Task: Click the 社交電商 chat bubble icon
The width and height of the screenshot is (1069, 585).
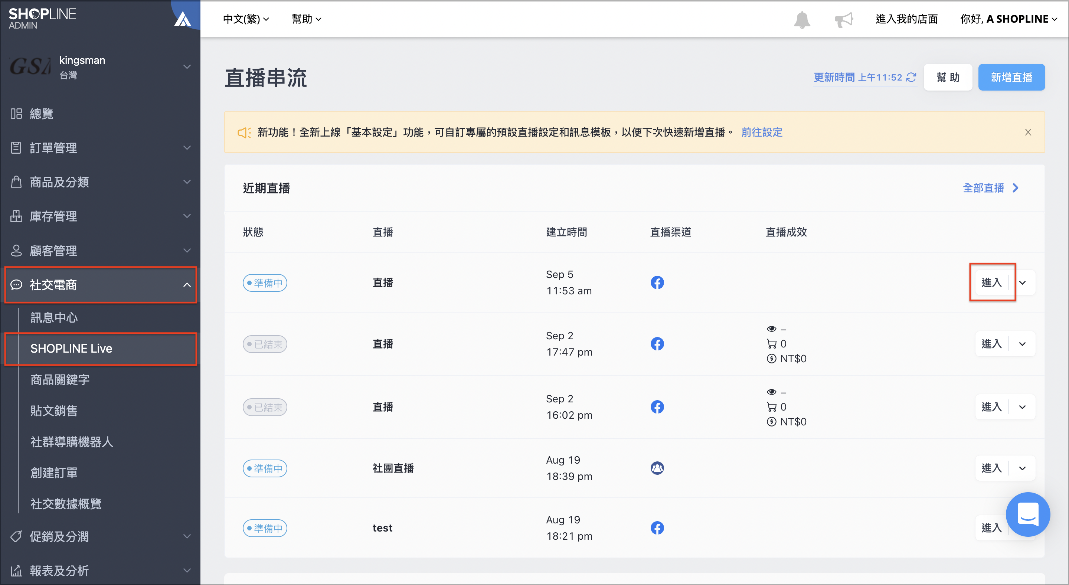Action: (16, 285)
